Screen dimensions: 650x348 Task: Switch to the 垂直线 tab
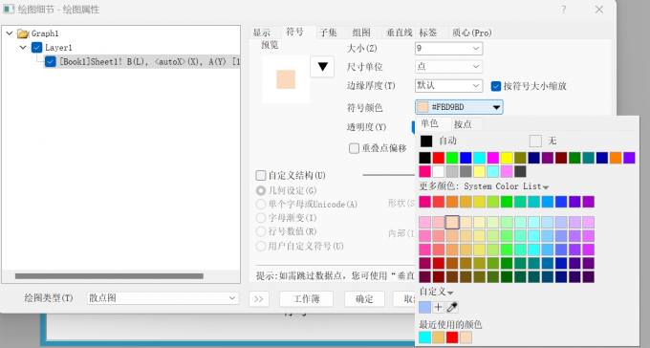click(x=399, y=33)
